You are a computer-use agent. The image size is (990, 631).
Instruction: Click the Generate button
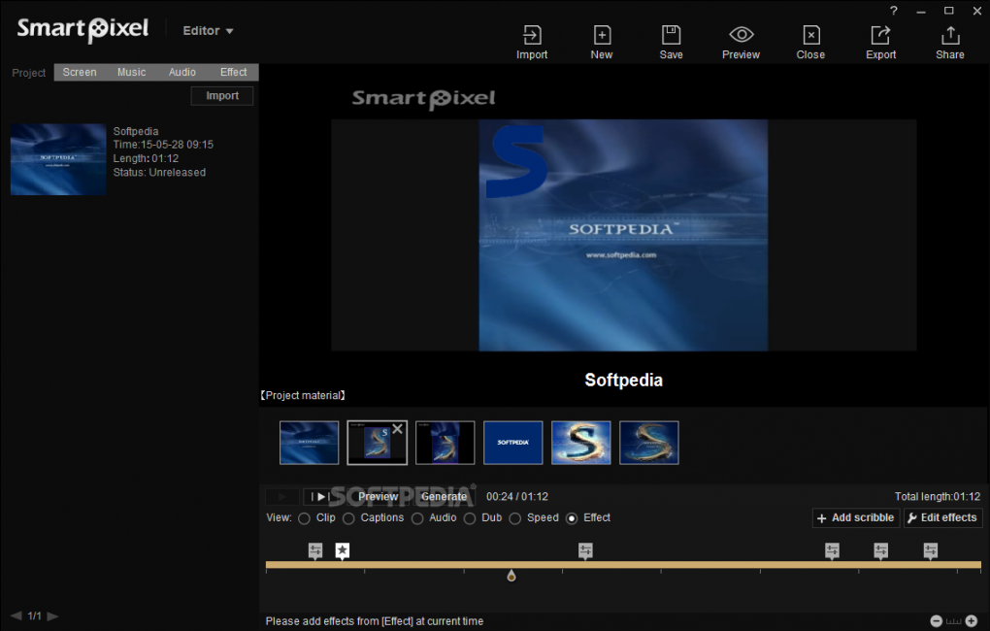click(444, 497)
